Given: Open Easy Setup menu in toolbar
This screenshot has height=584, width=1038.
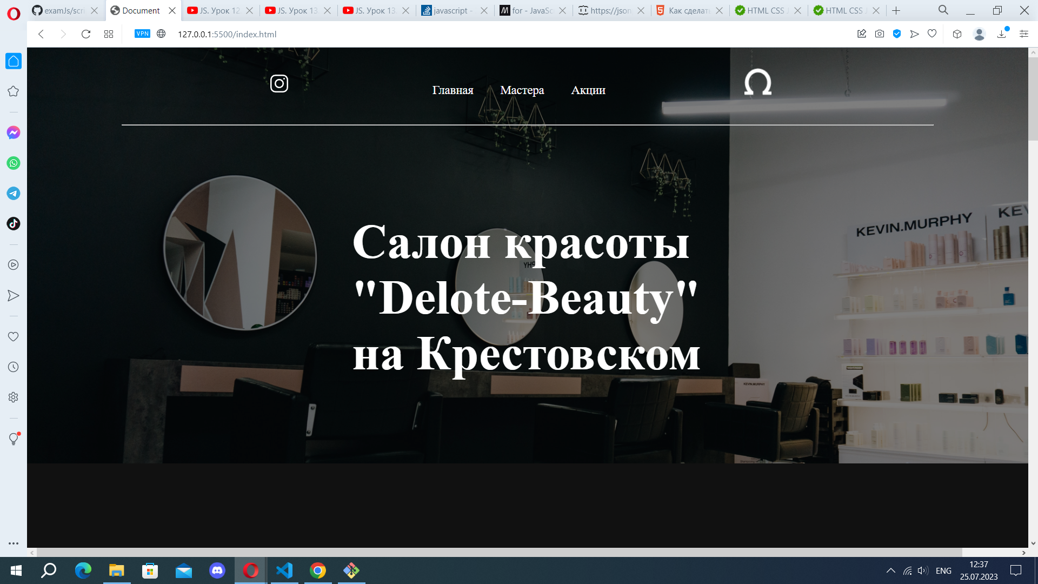Looking at the screenshot, I should tap(1023, 34).
